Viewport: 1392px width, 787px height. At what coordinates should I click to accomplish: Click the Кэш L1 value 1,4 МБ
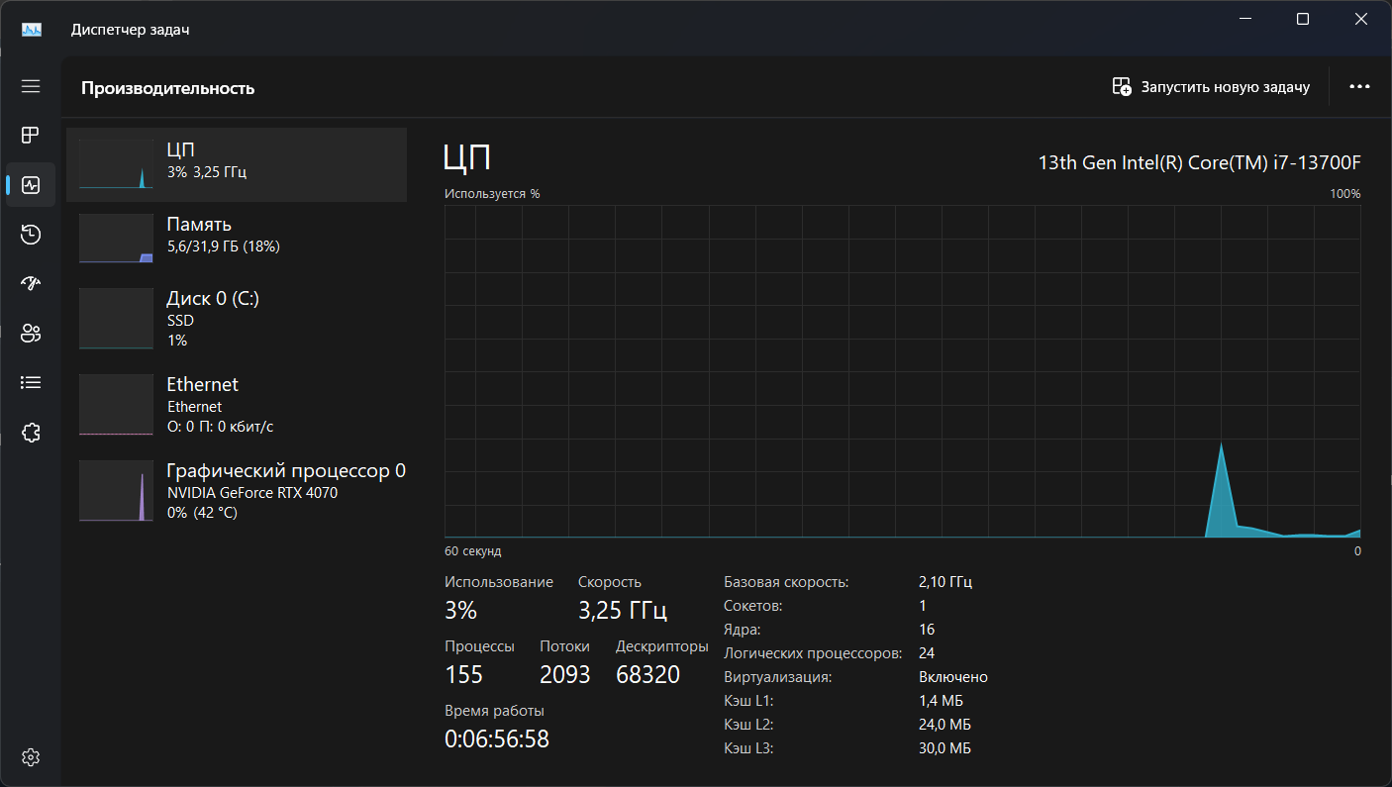point(942,701)
